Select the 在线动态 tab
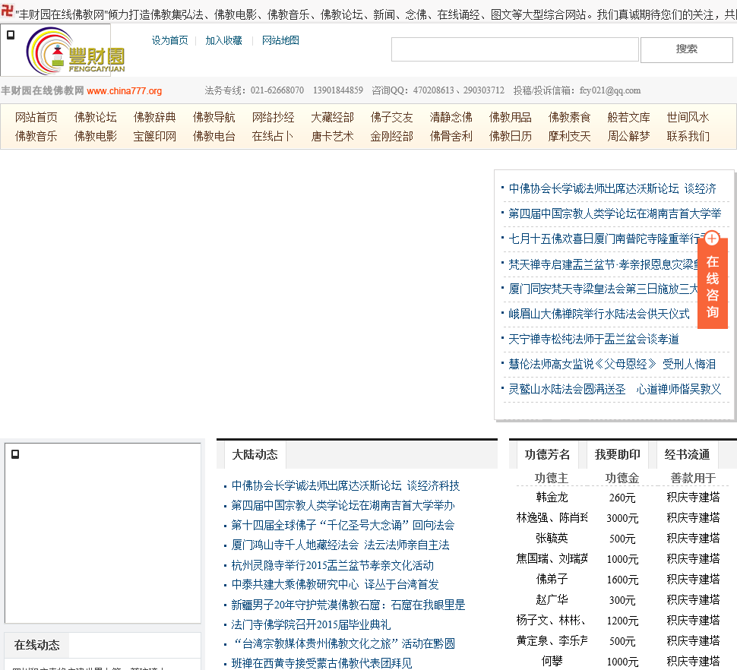Screen dimensions: 737x670 [x=36, y=645]
